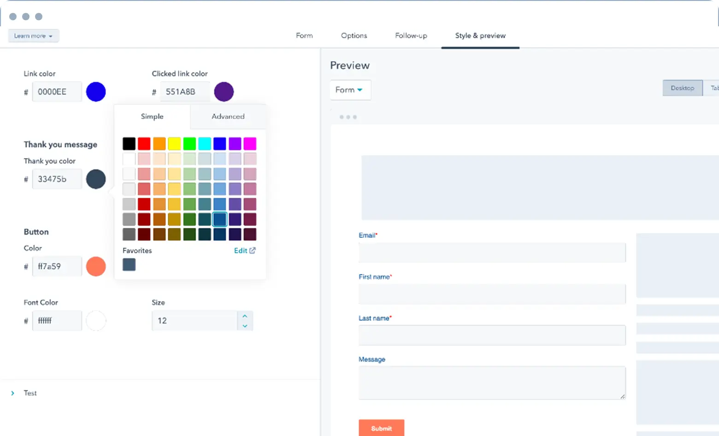The height and width of the screenshot is (436, 719).
Task: Open the Learn more dropdown
Action: (33, 35)
